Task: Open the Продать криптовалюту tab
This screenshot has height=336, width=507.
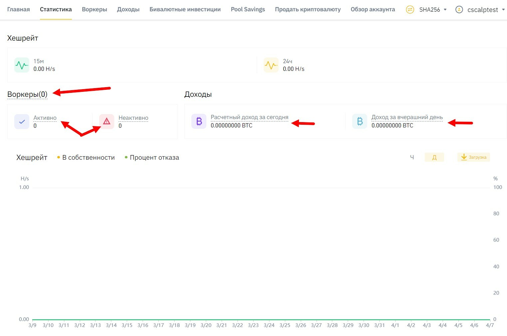Action: click(x=308, y=9)
